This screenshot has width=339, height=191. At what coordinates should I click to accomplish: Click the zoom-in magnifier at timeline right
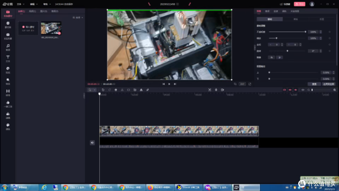point(335,90)
